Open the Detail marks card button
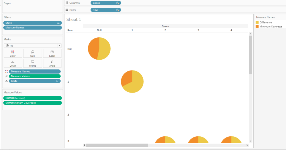The height and width of the screenshot is (150, 286). click(13, 63)
